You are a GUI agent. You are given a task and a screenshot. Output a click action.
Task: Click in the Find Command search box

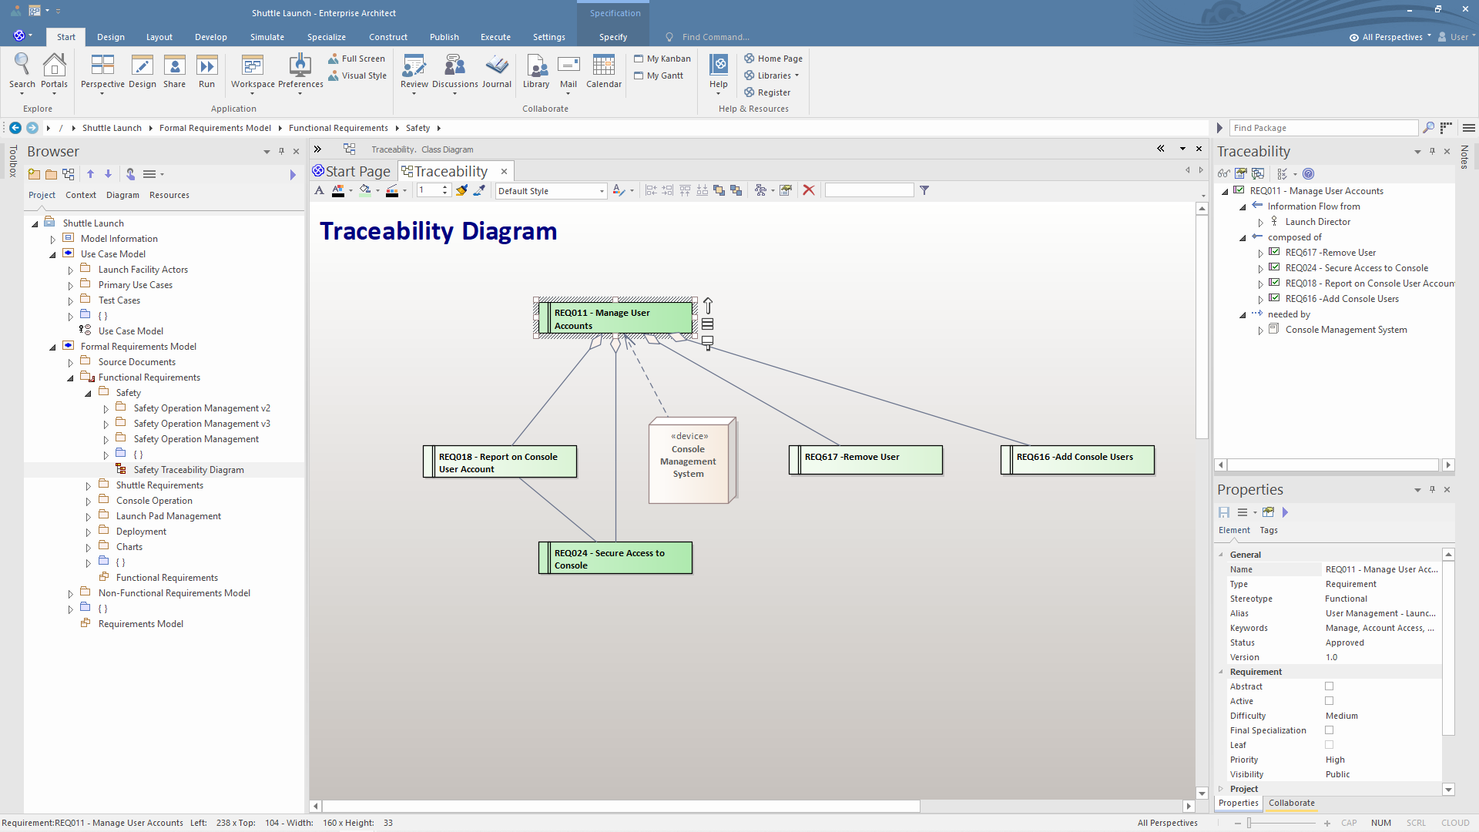click(x=716, y=37)
